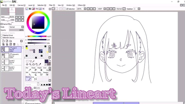
Task: Open the Layer menu
Action: [x=31, y=5]
